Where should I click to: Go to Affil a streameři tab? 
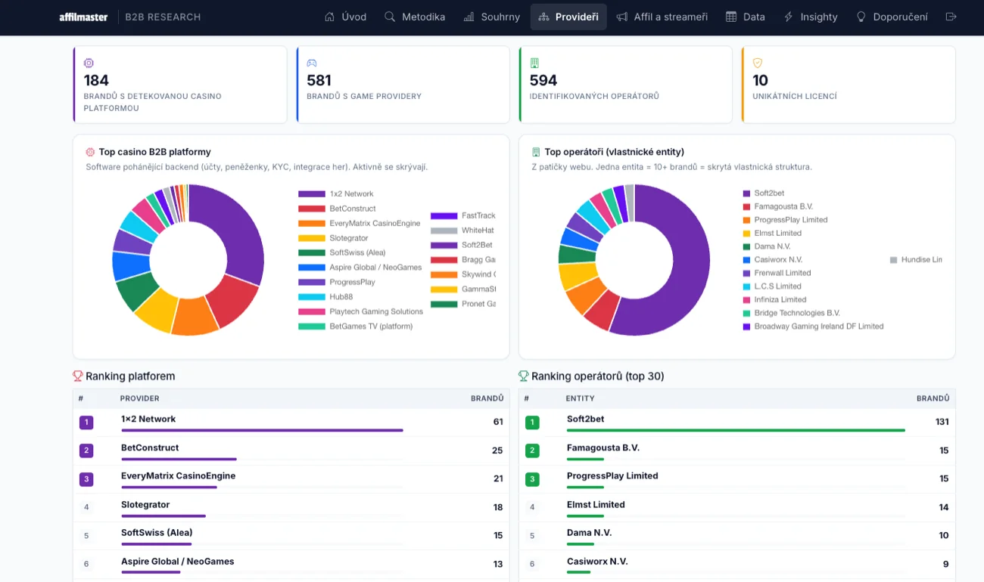[x=662, y=17]
